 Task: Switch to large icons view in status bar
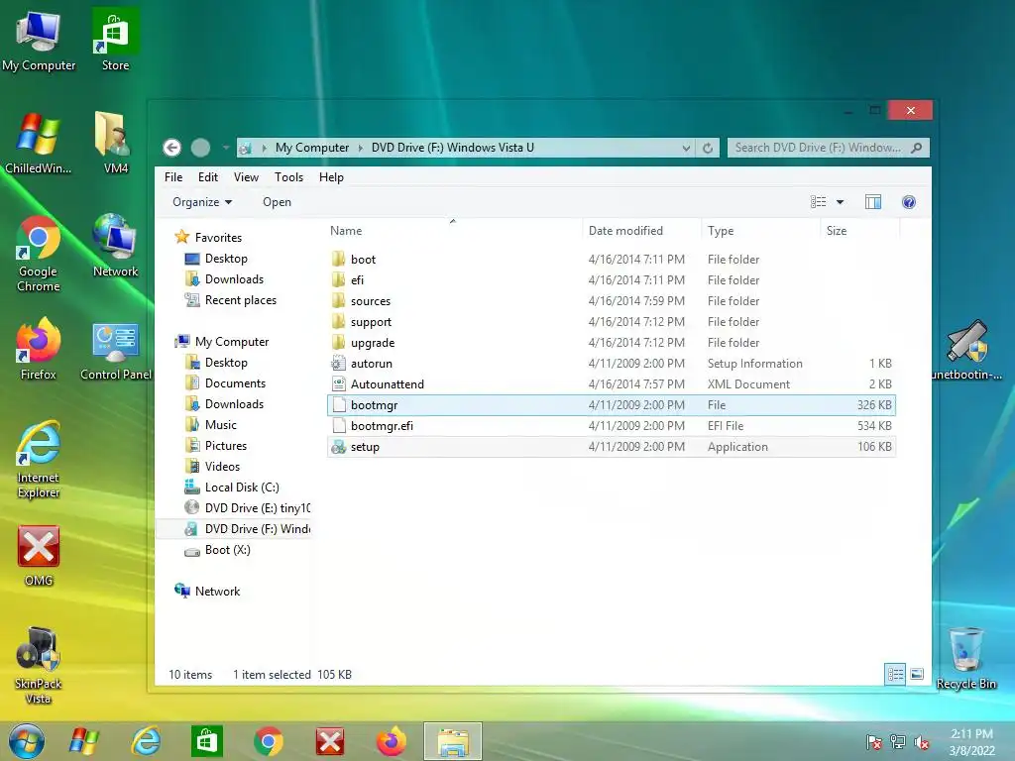pos(917,674)
